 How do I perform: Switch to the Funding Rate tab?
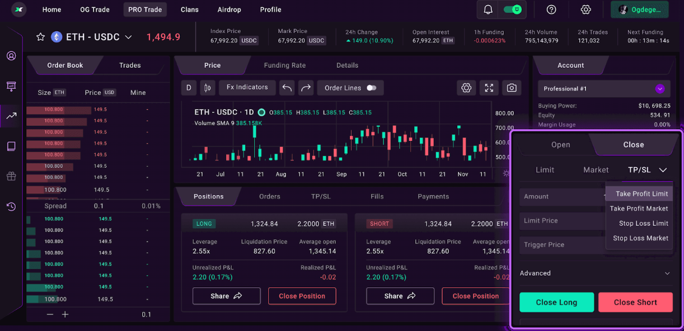click(284, 65)
